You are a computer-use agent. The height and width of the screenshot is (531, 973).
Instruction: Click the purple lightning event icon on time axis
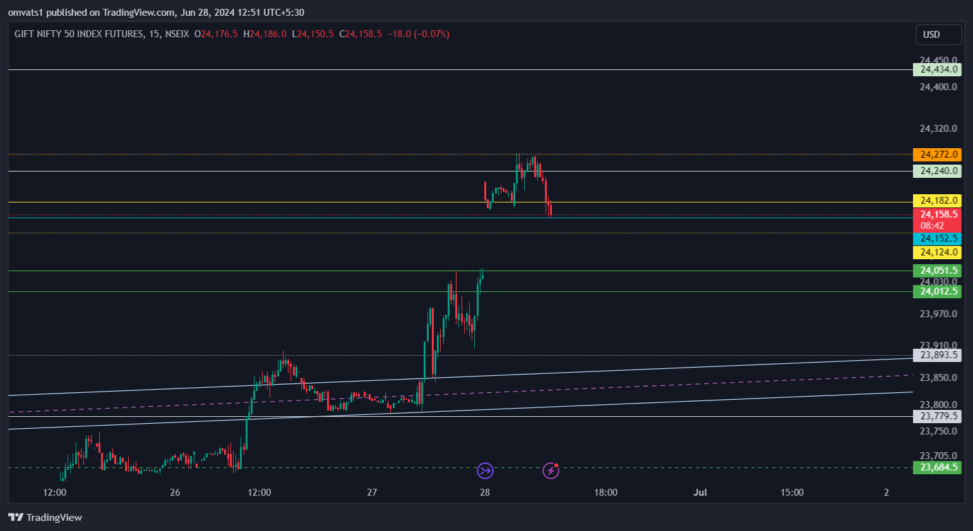pos(551,470)
